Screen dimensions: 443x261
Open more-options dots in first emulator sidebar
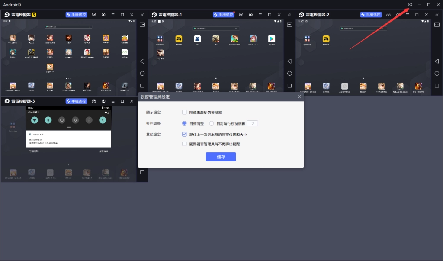click(142, 25)
